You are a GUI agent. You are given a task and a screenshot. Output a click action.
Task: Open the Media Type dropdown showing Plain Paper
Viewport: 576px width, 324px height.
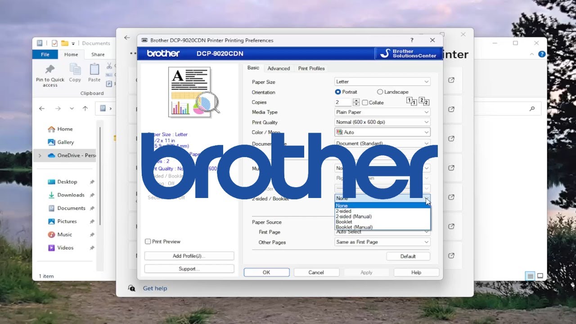point(382,112)
